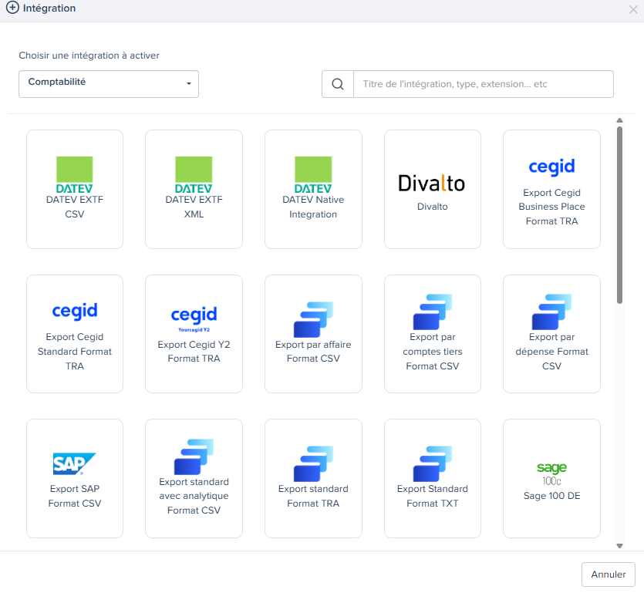Select the SAP logo
644x593 pixels.
(74, 463)
